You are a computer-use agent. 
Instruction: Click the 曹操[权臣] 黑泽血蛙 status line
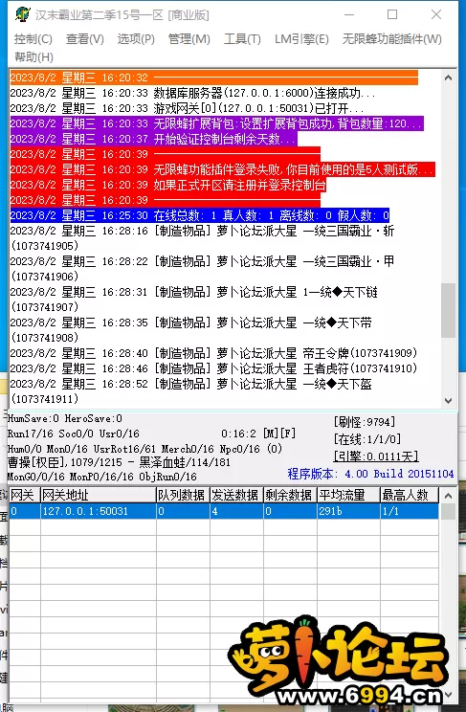click(119, 463)
